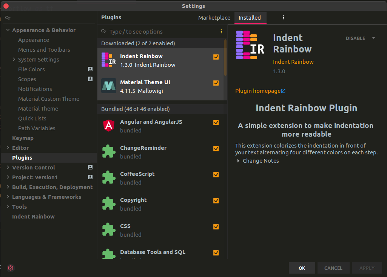The image size is (387, 277).
Task: Expand the Version Control node
Action: (x=8, y=167)
